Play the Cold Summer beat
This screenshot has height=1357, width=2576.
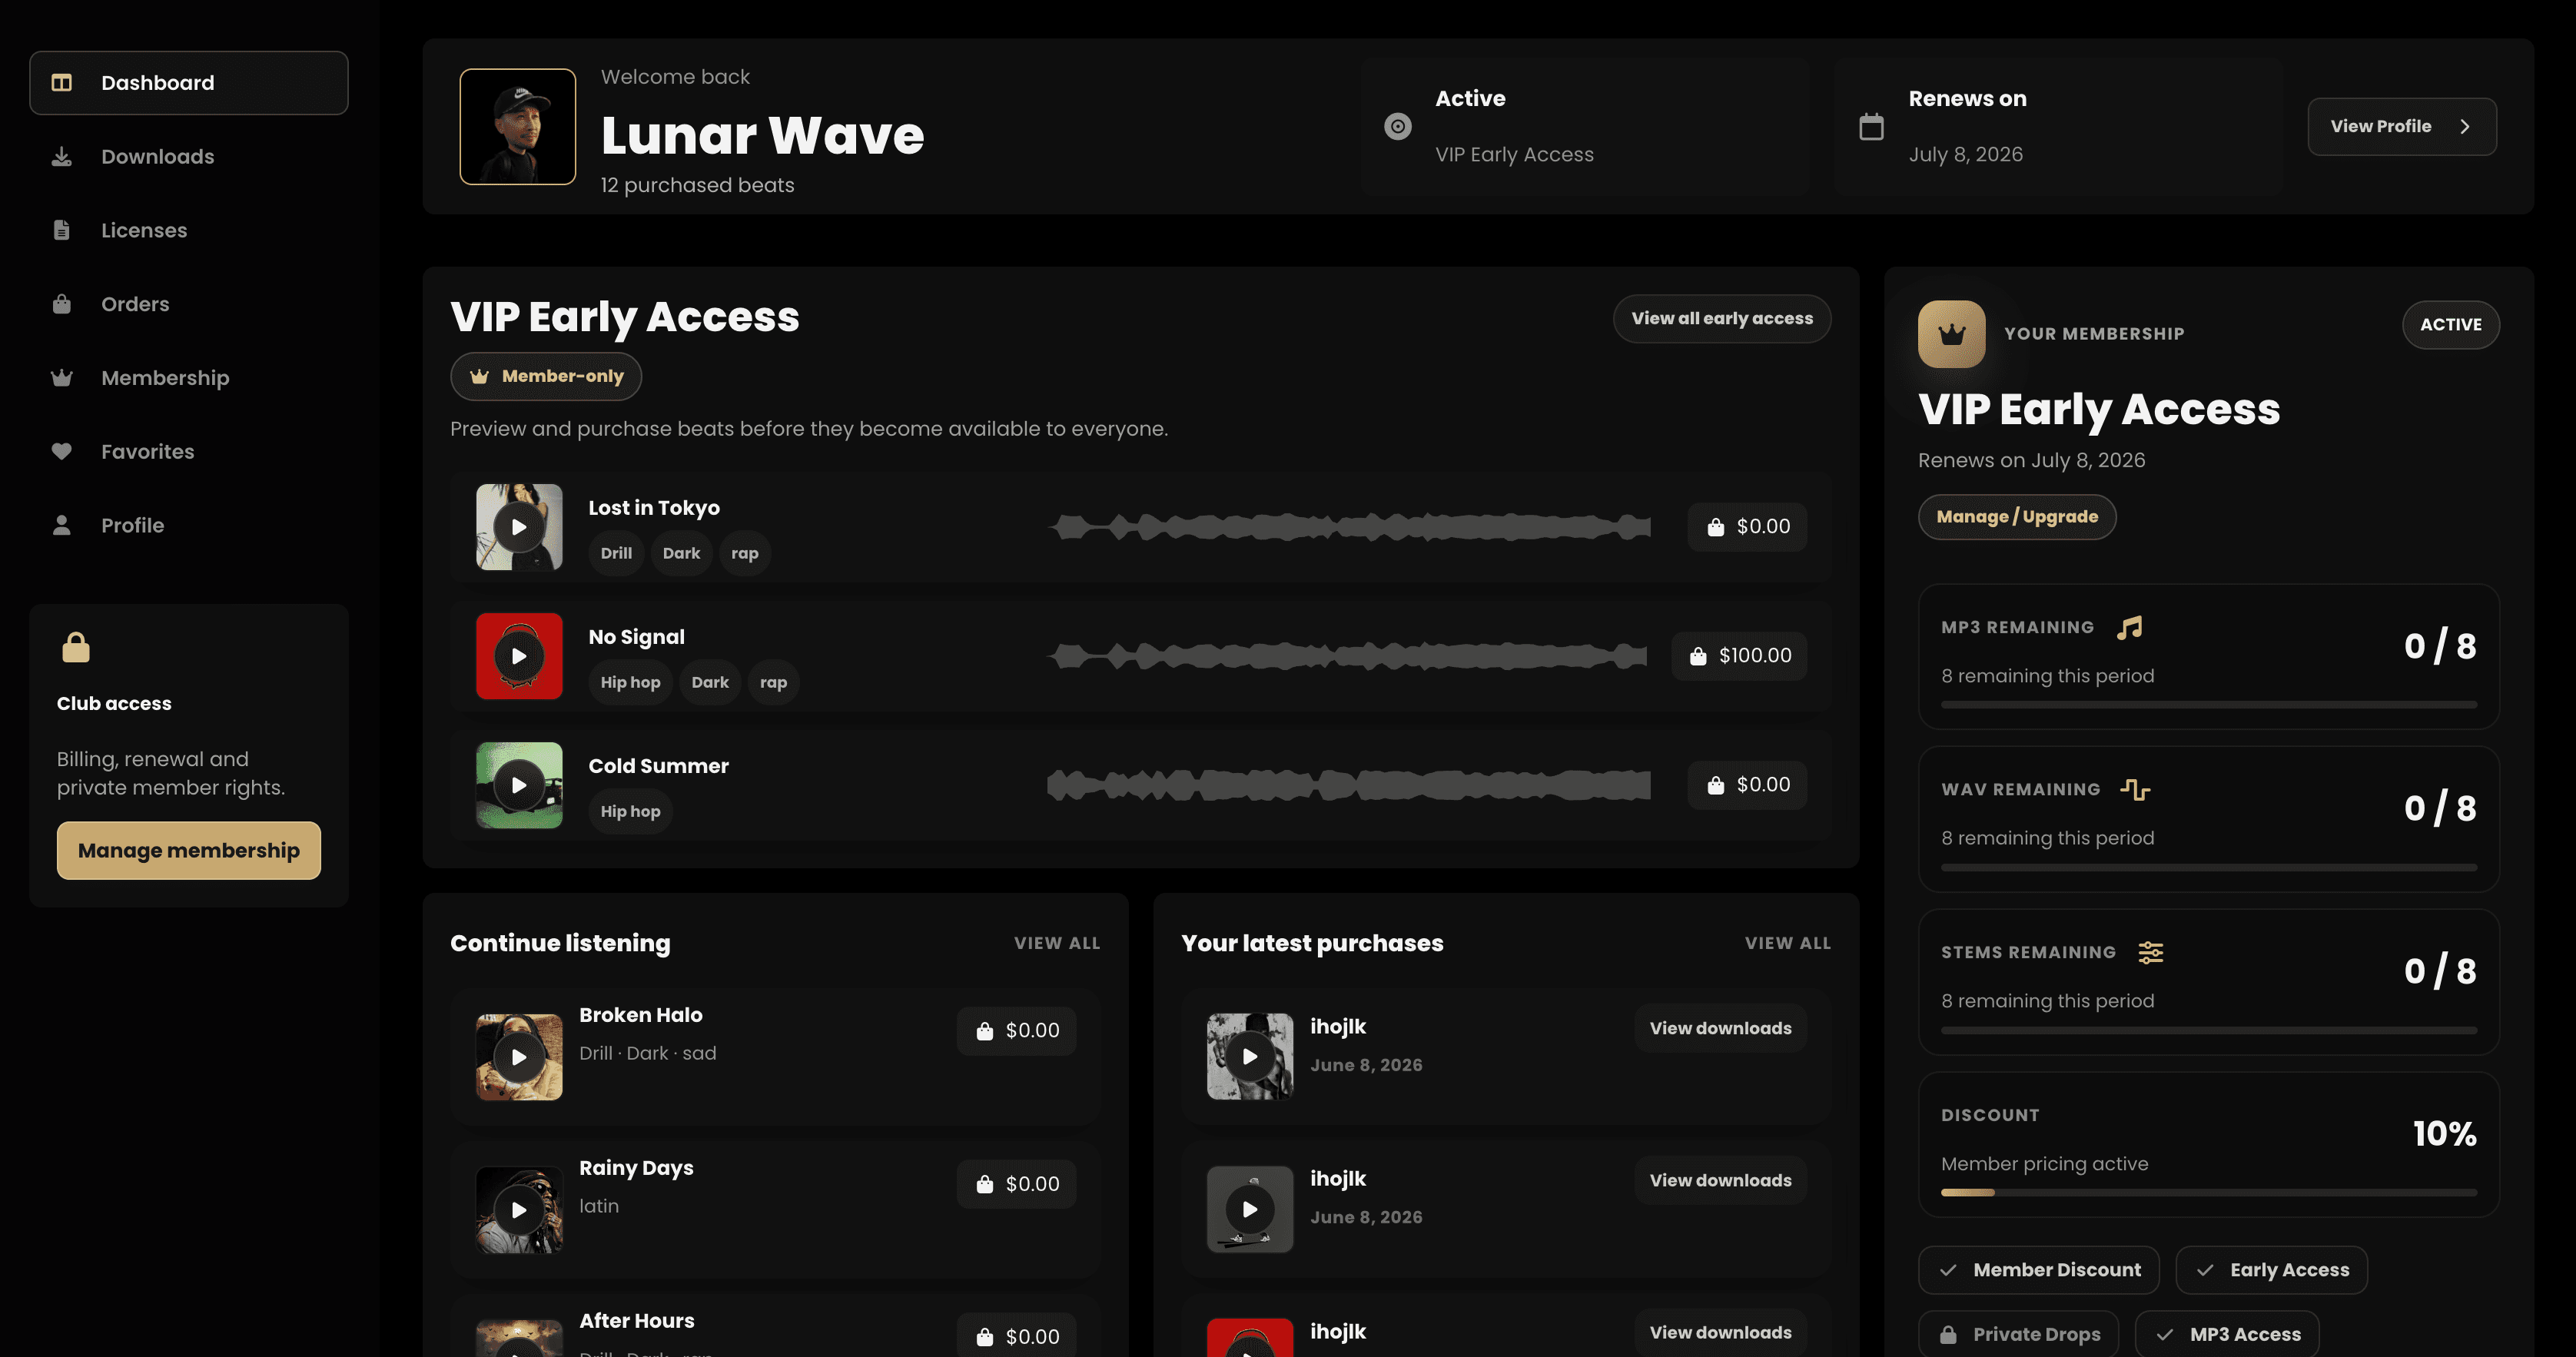pos(519,785)
